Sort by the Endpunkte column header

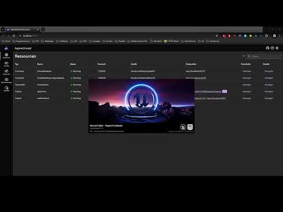(x=191, y=64)
